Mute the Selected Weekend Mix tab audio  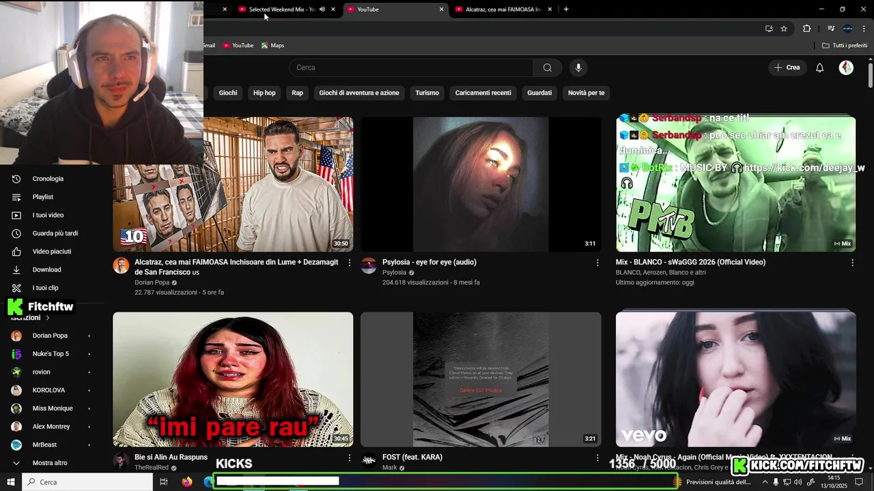point(322,10)
